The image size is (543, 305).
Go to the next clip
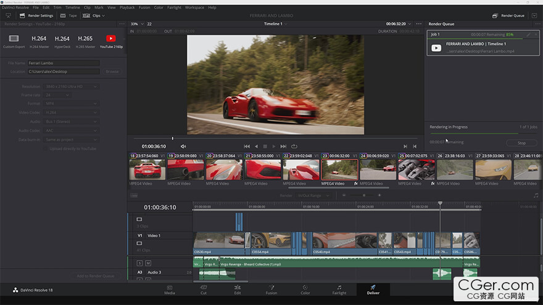(x=405, y=146)
